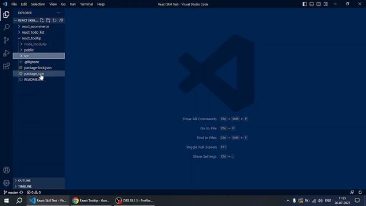Open the Manage gear icon

6,183
